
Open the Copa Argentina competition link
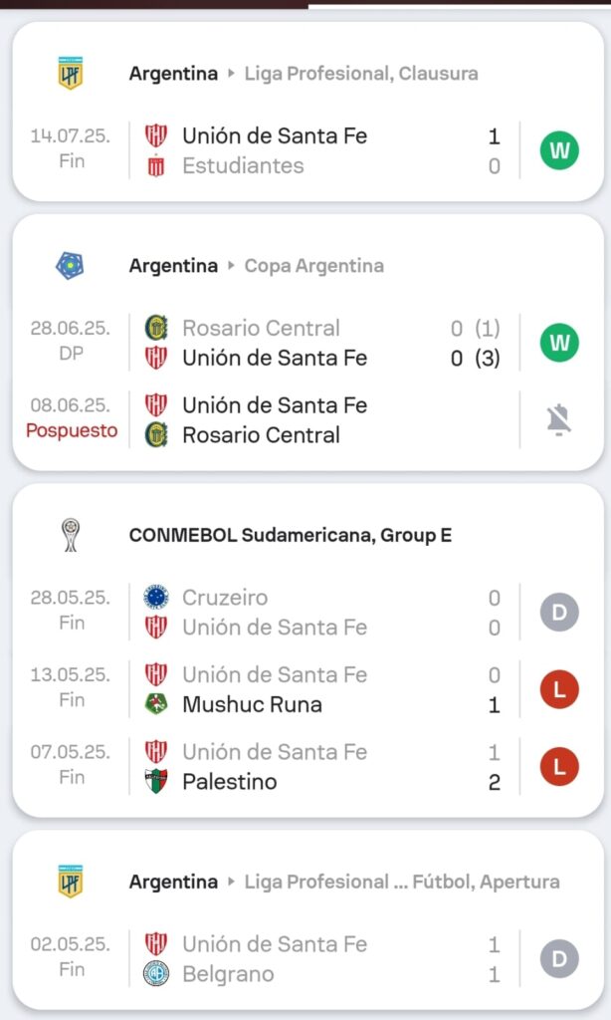(313, 266)
